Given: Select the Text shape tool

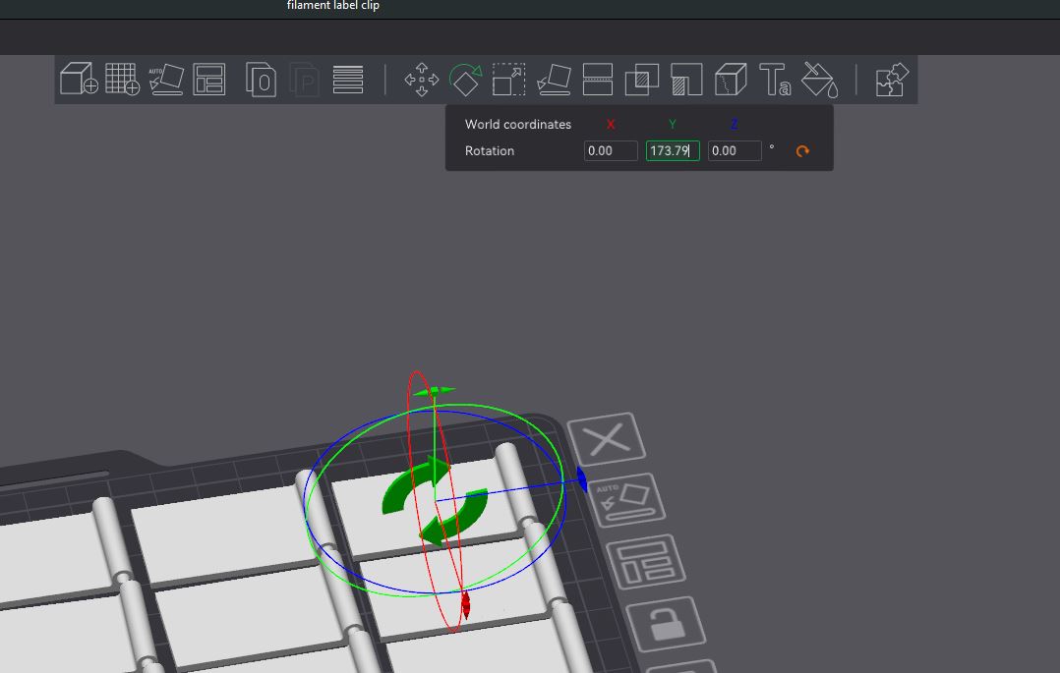Looking at the screenshot, I should click(x=775, y=80).
